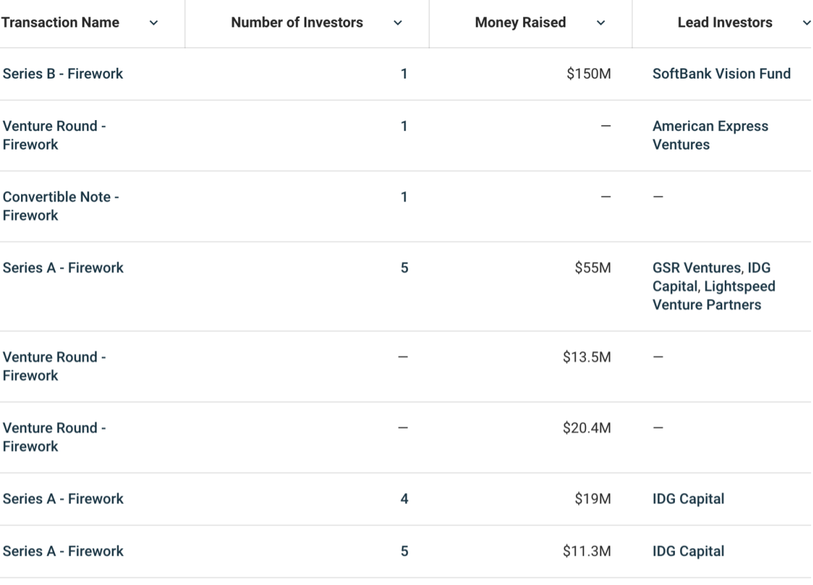Click the Money Raised header label
The height and width of the screenshot is (585, 813).
pos(520,23)
